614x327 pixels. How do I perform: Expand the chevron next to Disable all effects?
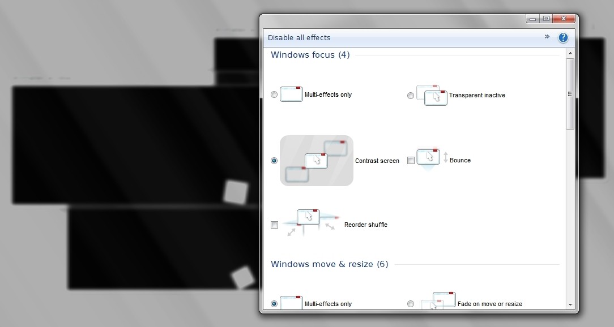click(547, 37)
